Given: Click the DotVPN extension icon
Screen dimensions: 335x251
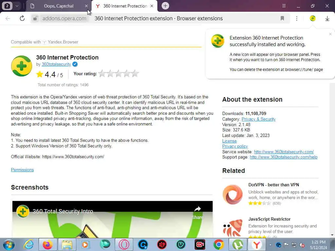Looking at the screenshot, I should (x=233, y=194).
